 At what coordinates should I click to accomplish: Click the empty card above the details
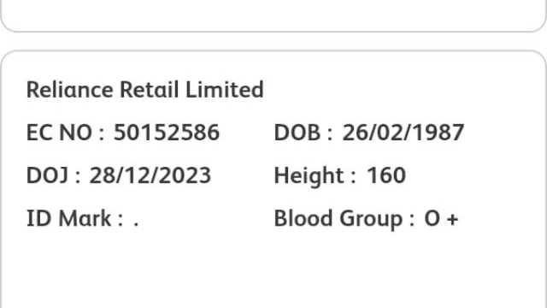[273, 14]
